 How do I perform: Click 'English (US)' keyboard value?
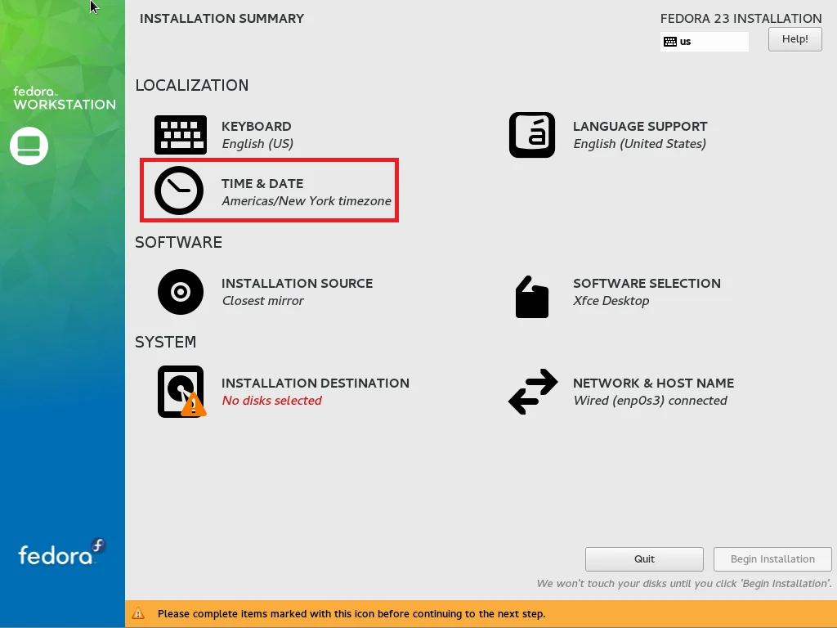click(x=257, y=144)
